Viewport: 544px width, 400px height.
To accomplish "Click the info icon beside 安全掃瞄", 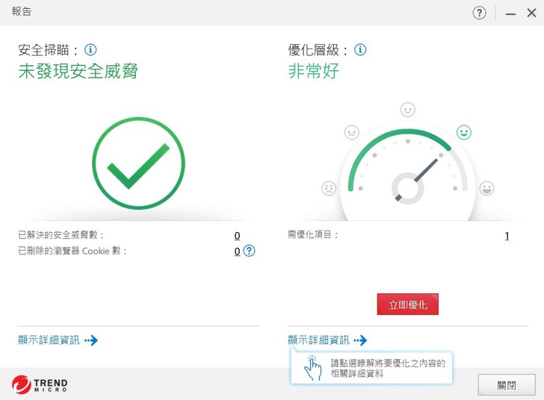I will [90, 50].
